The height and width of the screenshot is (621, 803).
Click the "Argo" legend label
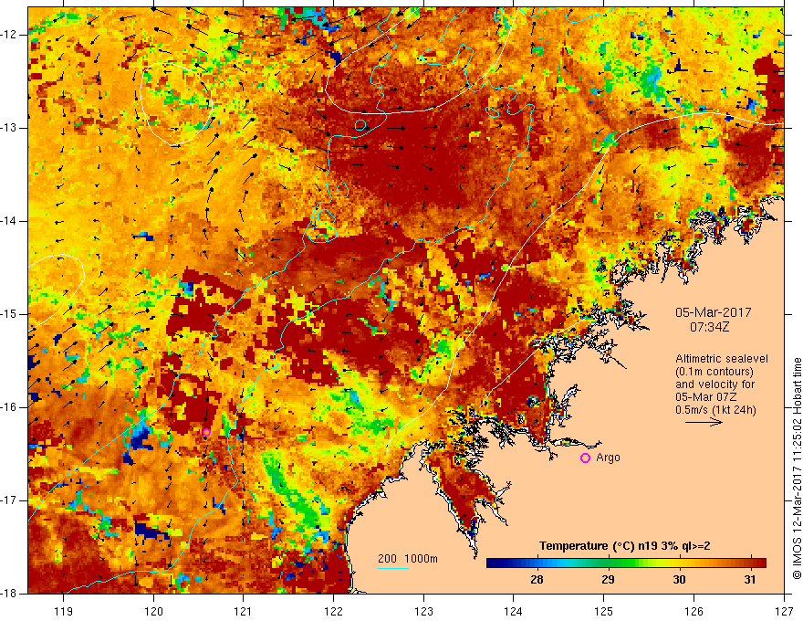coord(608,458)
